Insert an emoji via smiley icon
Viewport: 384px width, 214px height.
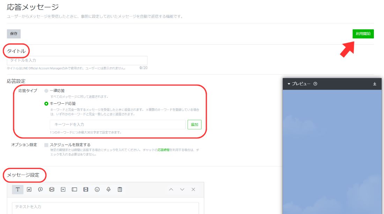click(97, 190)
